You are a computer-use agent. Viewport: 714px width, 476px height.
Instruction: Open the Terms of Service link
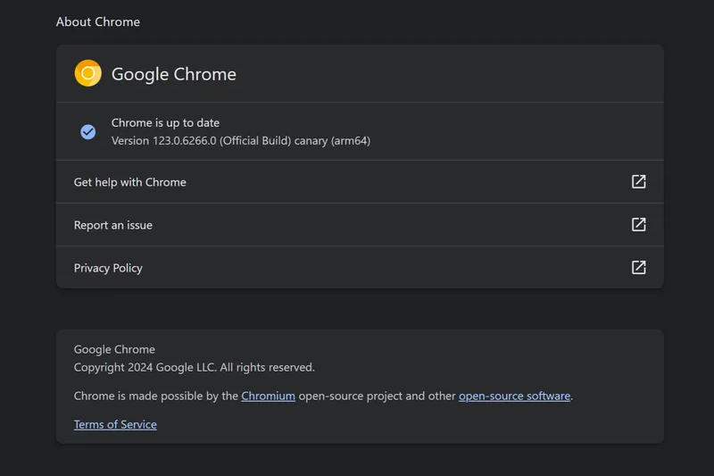coord(115,424)
